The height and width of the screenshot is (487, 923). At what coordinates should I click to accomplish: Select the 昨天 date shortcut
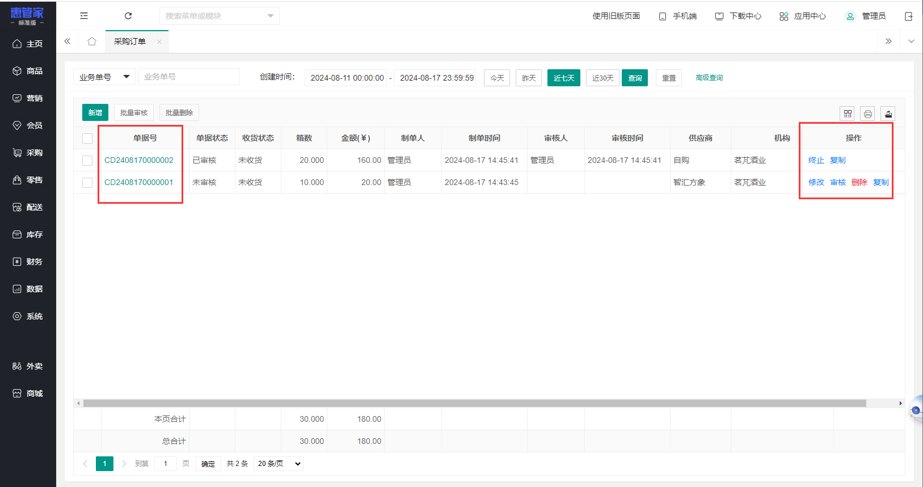click(529, 78)
